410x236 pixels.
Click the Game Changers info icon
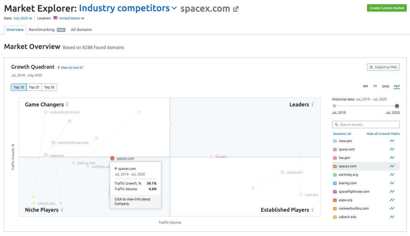coord(67,105)
